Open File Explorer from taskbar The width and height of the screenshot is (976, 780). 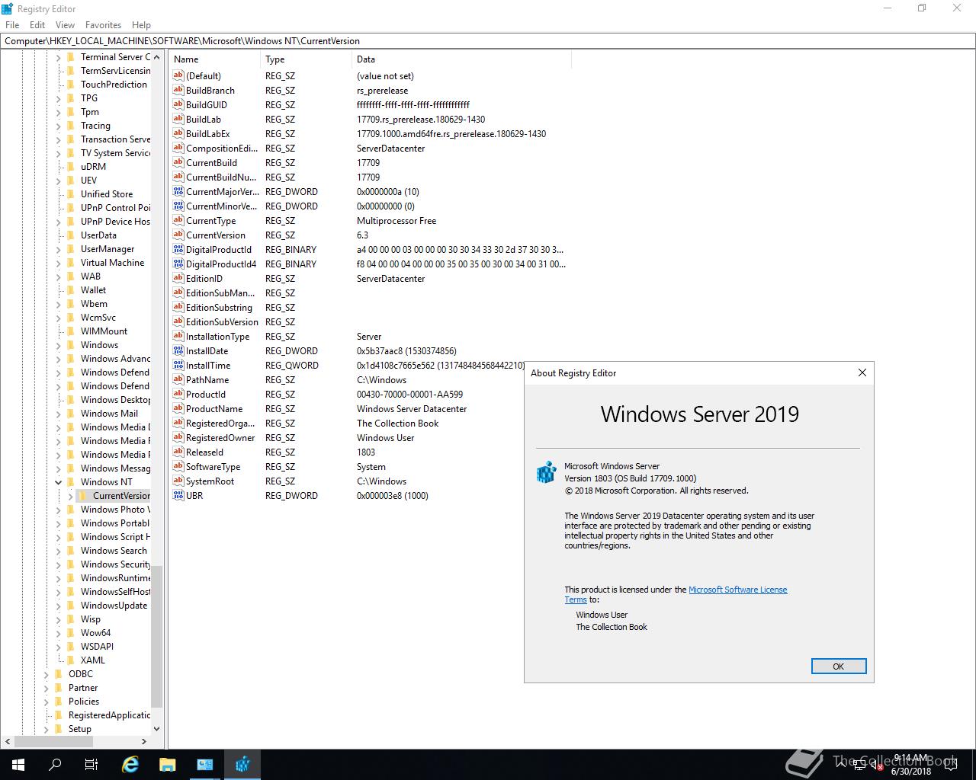point(168,764)
